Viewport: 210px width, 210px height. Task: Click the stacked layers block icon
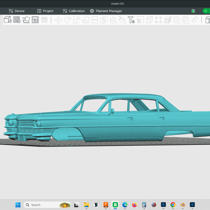[x=168, y=20]
